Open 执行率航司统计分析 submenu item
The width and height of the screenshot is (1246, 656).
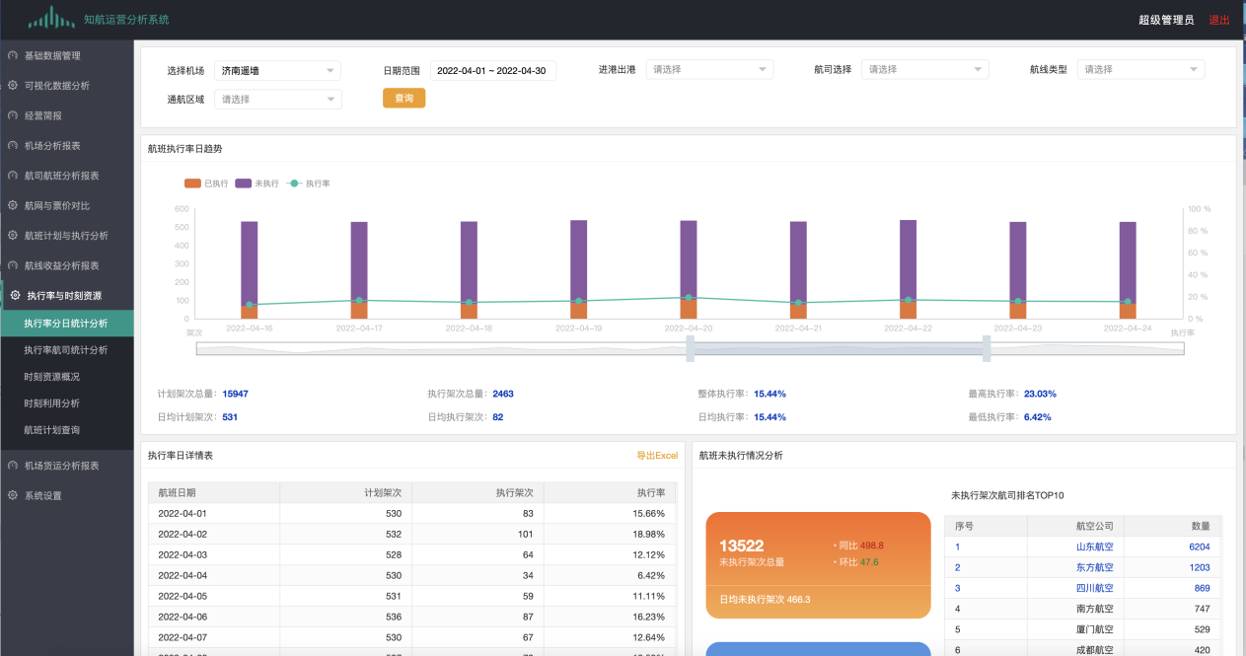pos(66,350)
